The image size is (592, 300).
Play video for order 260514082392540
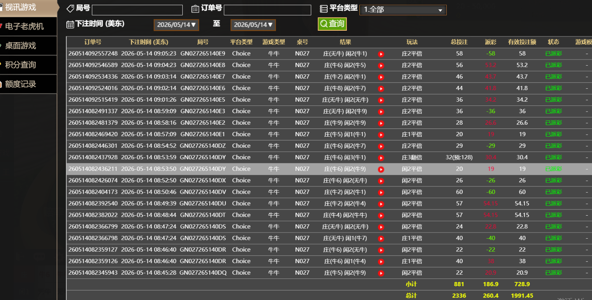(x=381, y=204)
